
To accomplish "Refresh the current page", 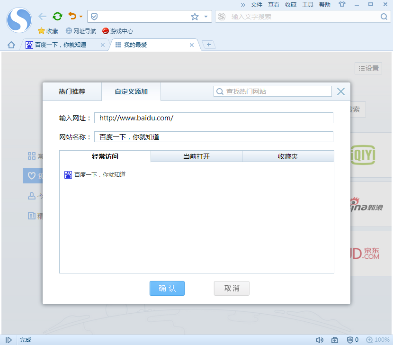I will pyautogui.click(x=57, y=16).
